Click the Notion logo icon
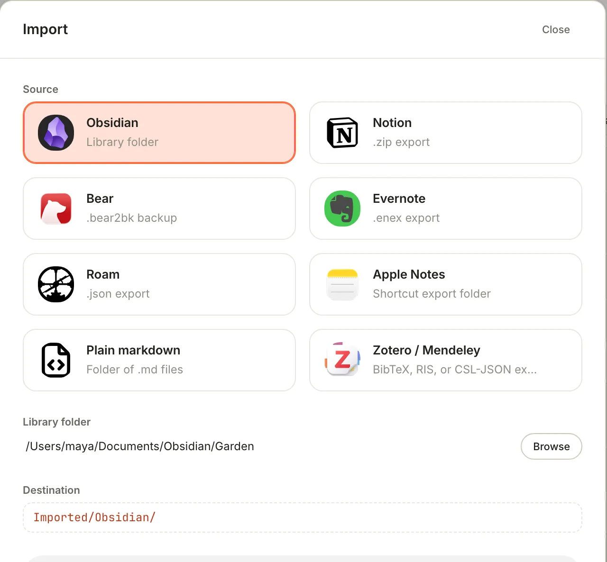 click(342, 133)
